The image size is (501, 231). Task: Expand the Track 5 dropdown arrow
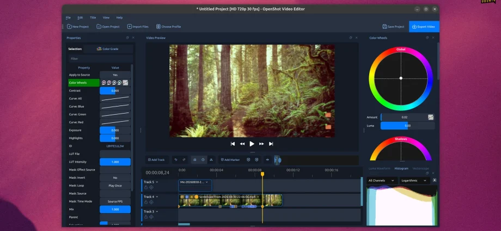[x=157, y=182]
